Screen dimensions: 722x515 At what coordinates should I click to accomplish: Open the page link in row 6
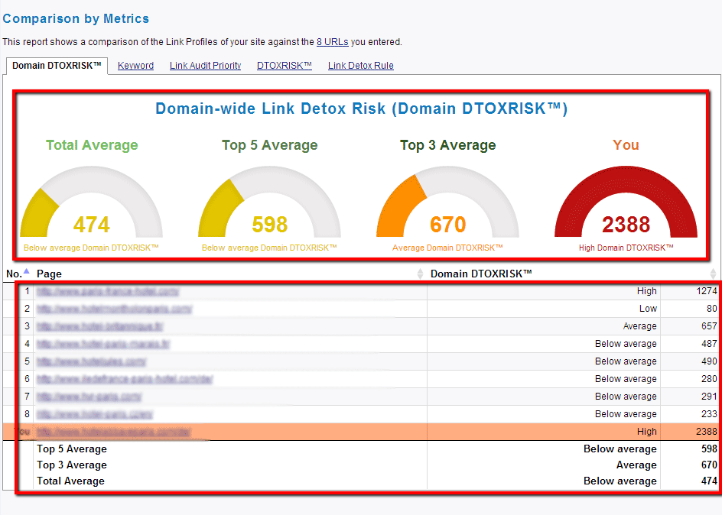[x=125, y=379]
